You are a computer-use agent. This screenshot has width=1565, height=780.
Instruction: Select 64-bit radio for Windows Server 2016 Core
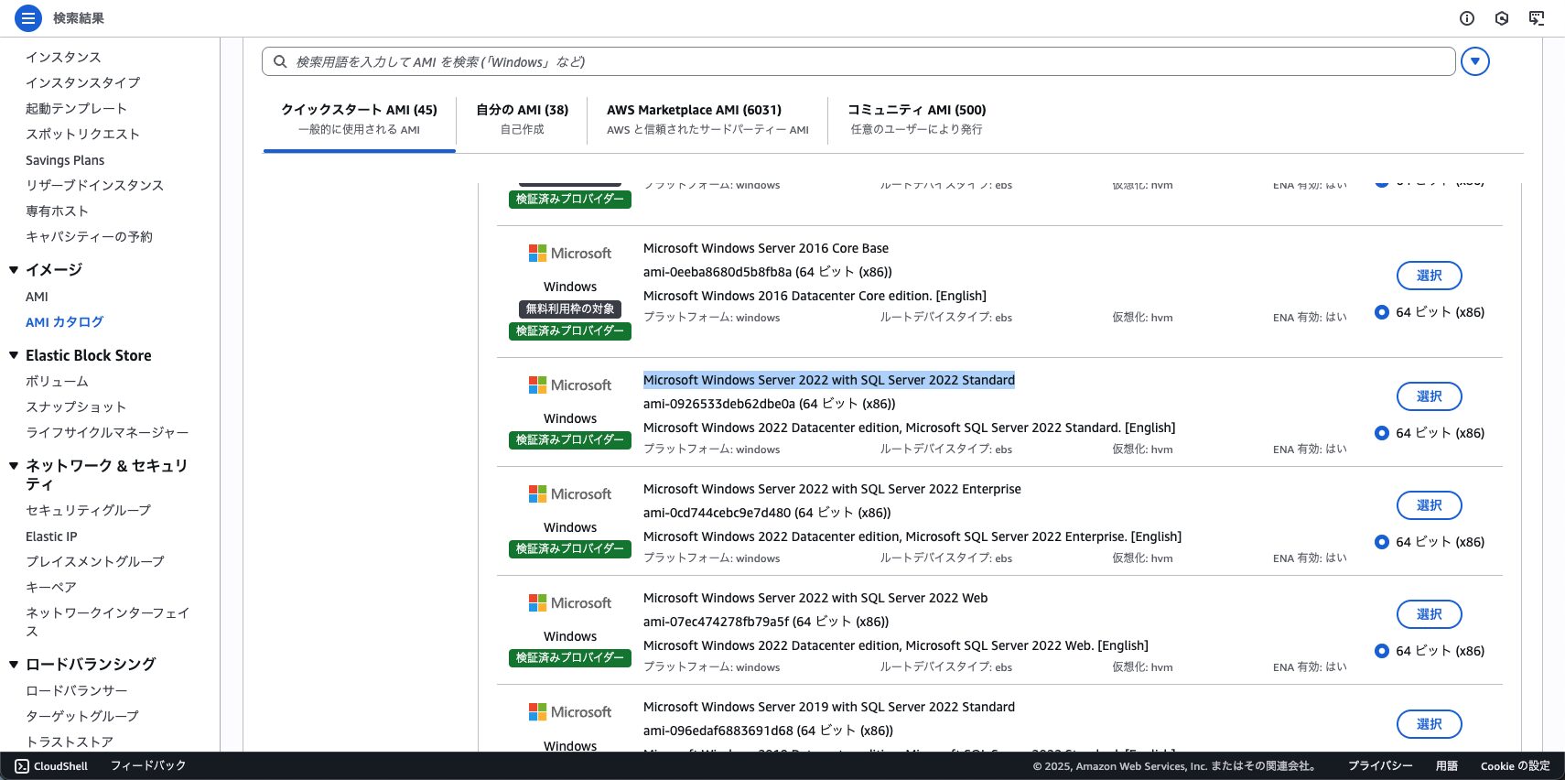tap(1382, 312)
